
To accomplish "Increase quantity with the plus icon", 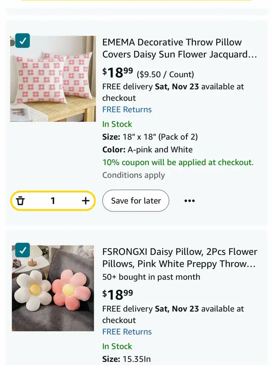I will (x=85, y=201).
